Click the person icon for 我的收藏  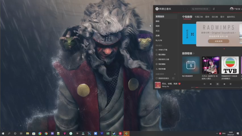pyautogui.click(x=156, y=69)
